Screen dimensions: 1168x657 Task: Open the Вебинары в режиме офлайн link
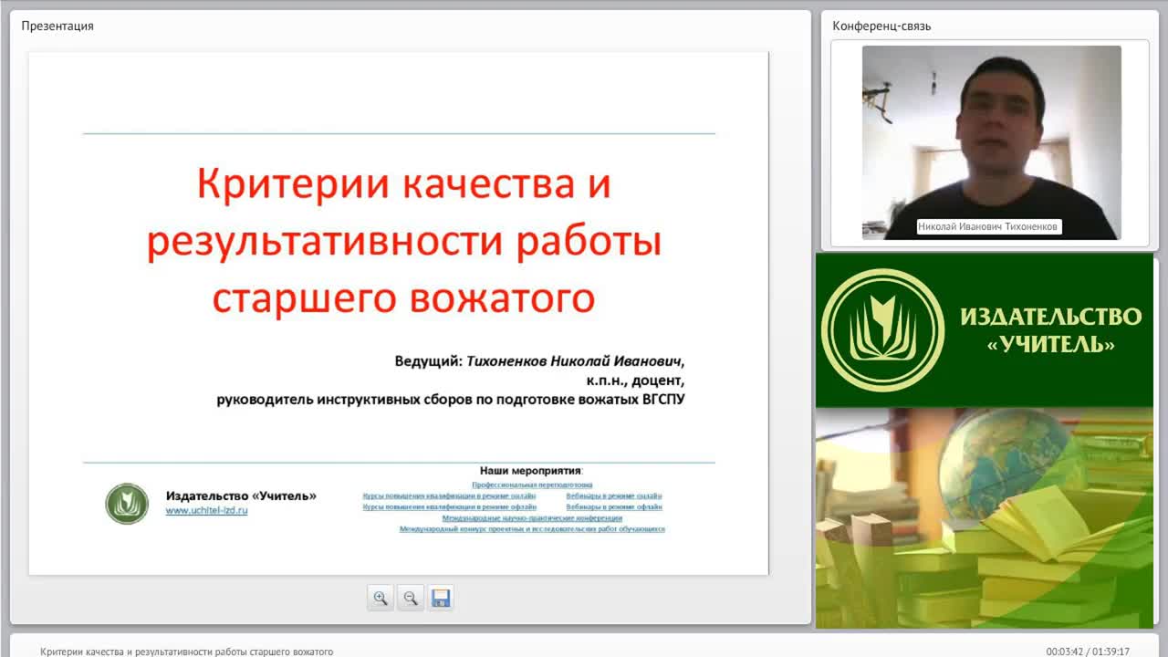point(614,506)
